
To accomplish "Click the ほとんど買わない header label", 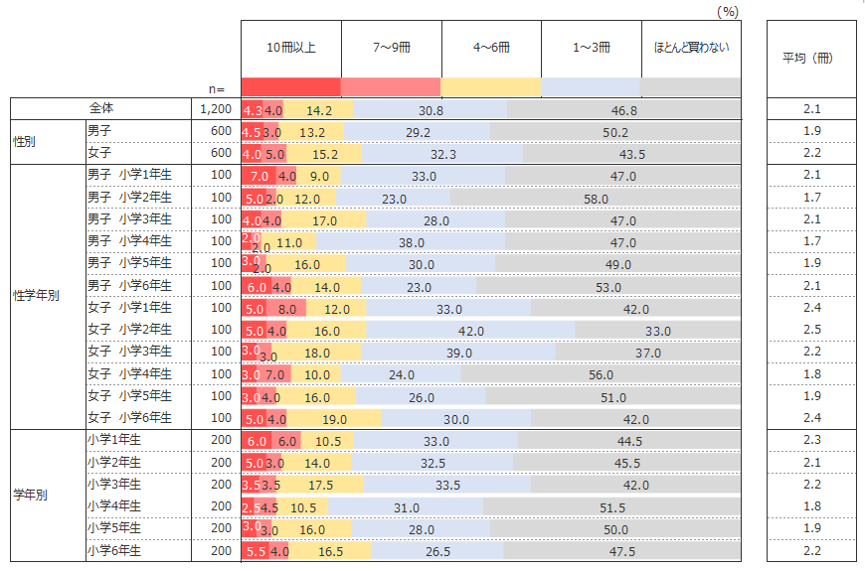I will [x=691, y=47].
